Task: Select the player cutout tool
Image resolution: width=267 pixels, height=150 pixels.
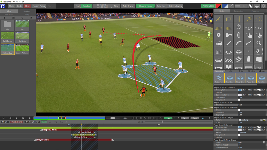Action: tap(258, 51)
